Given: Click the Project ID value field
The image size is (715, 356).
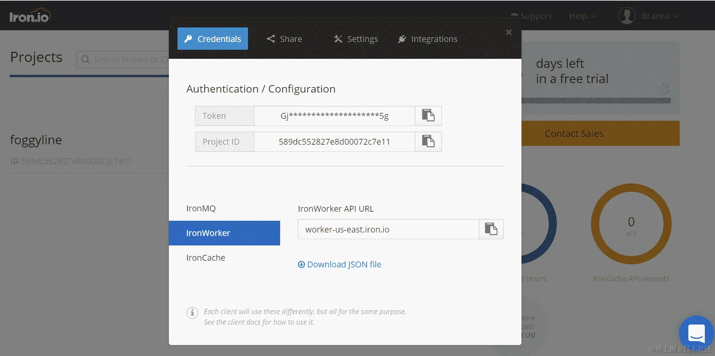Looking at the screenshot, I should [335, 142].
